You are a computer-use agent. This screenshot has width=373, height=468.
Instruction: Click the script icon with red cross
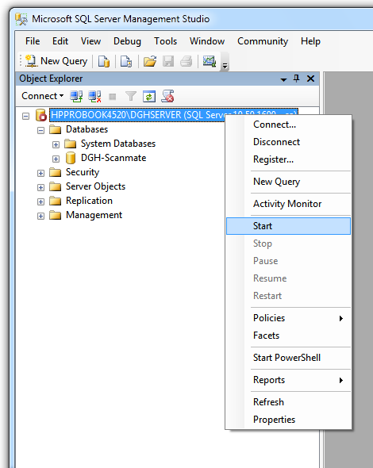(x=167, y=96)
